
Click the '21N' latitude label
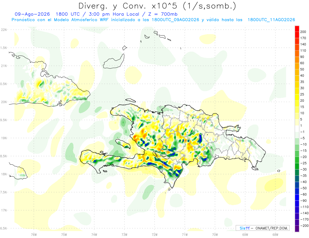pos(4,66)
